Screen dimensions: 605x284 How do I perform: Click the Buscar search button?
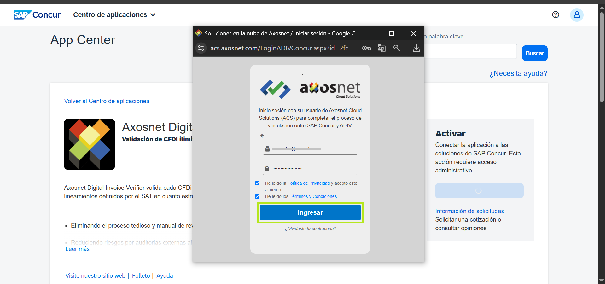tap(534, 53)
